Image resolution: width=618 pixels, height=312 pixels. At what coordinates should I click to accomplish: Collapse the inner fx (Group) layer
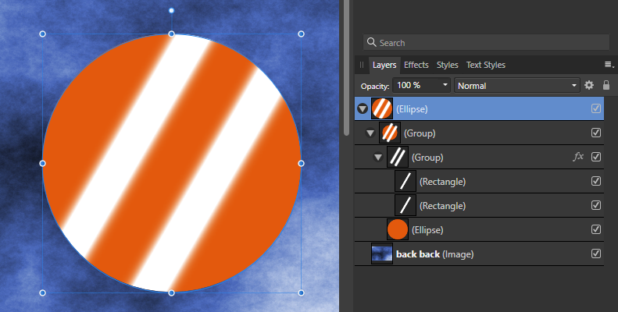coord(378,158)
